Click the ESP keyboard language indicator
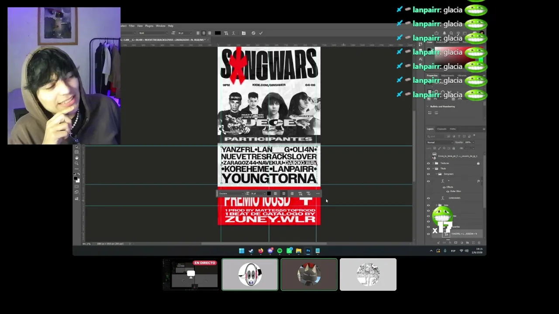 [453, 251]
